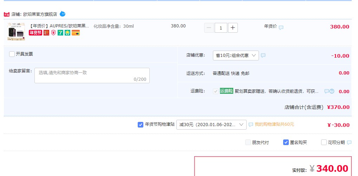Open 减30元 shopping allowance dropdown
This screenshot has height=176, width=358.
click(211, 125)
